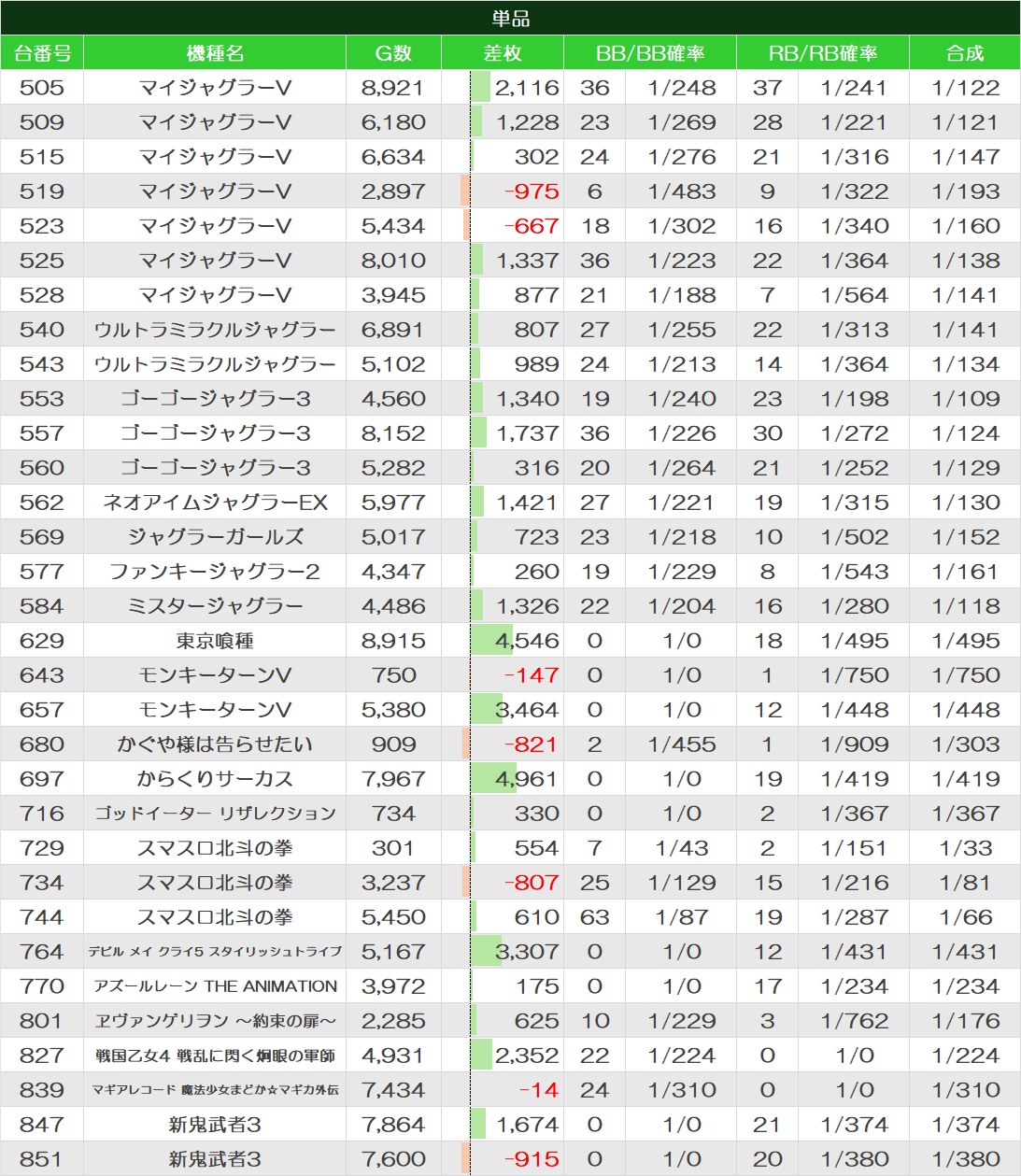Click the BB probability 1/188

682,295
